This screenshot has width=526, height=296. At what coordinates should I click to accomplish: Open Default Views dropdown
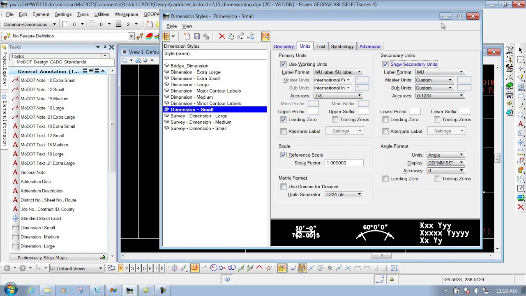pyautogui.click(x=77, y=268)
